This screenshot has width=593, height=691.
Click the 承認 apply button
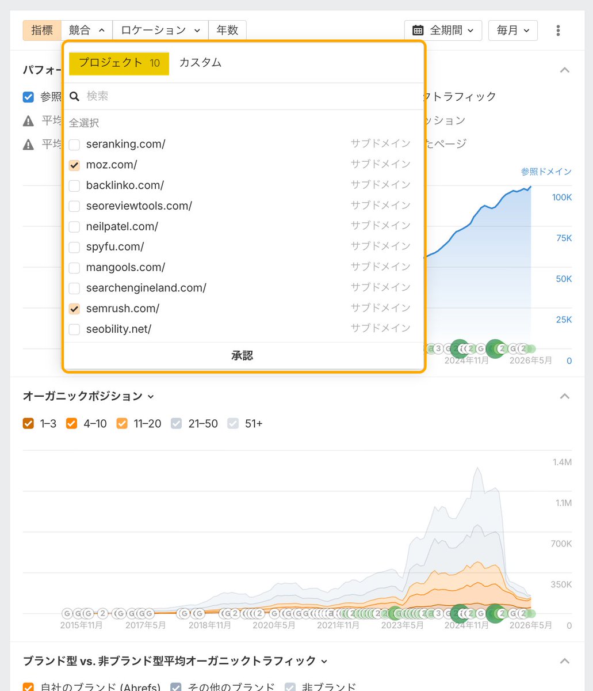[x=243, y=356]
